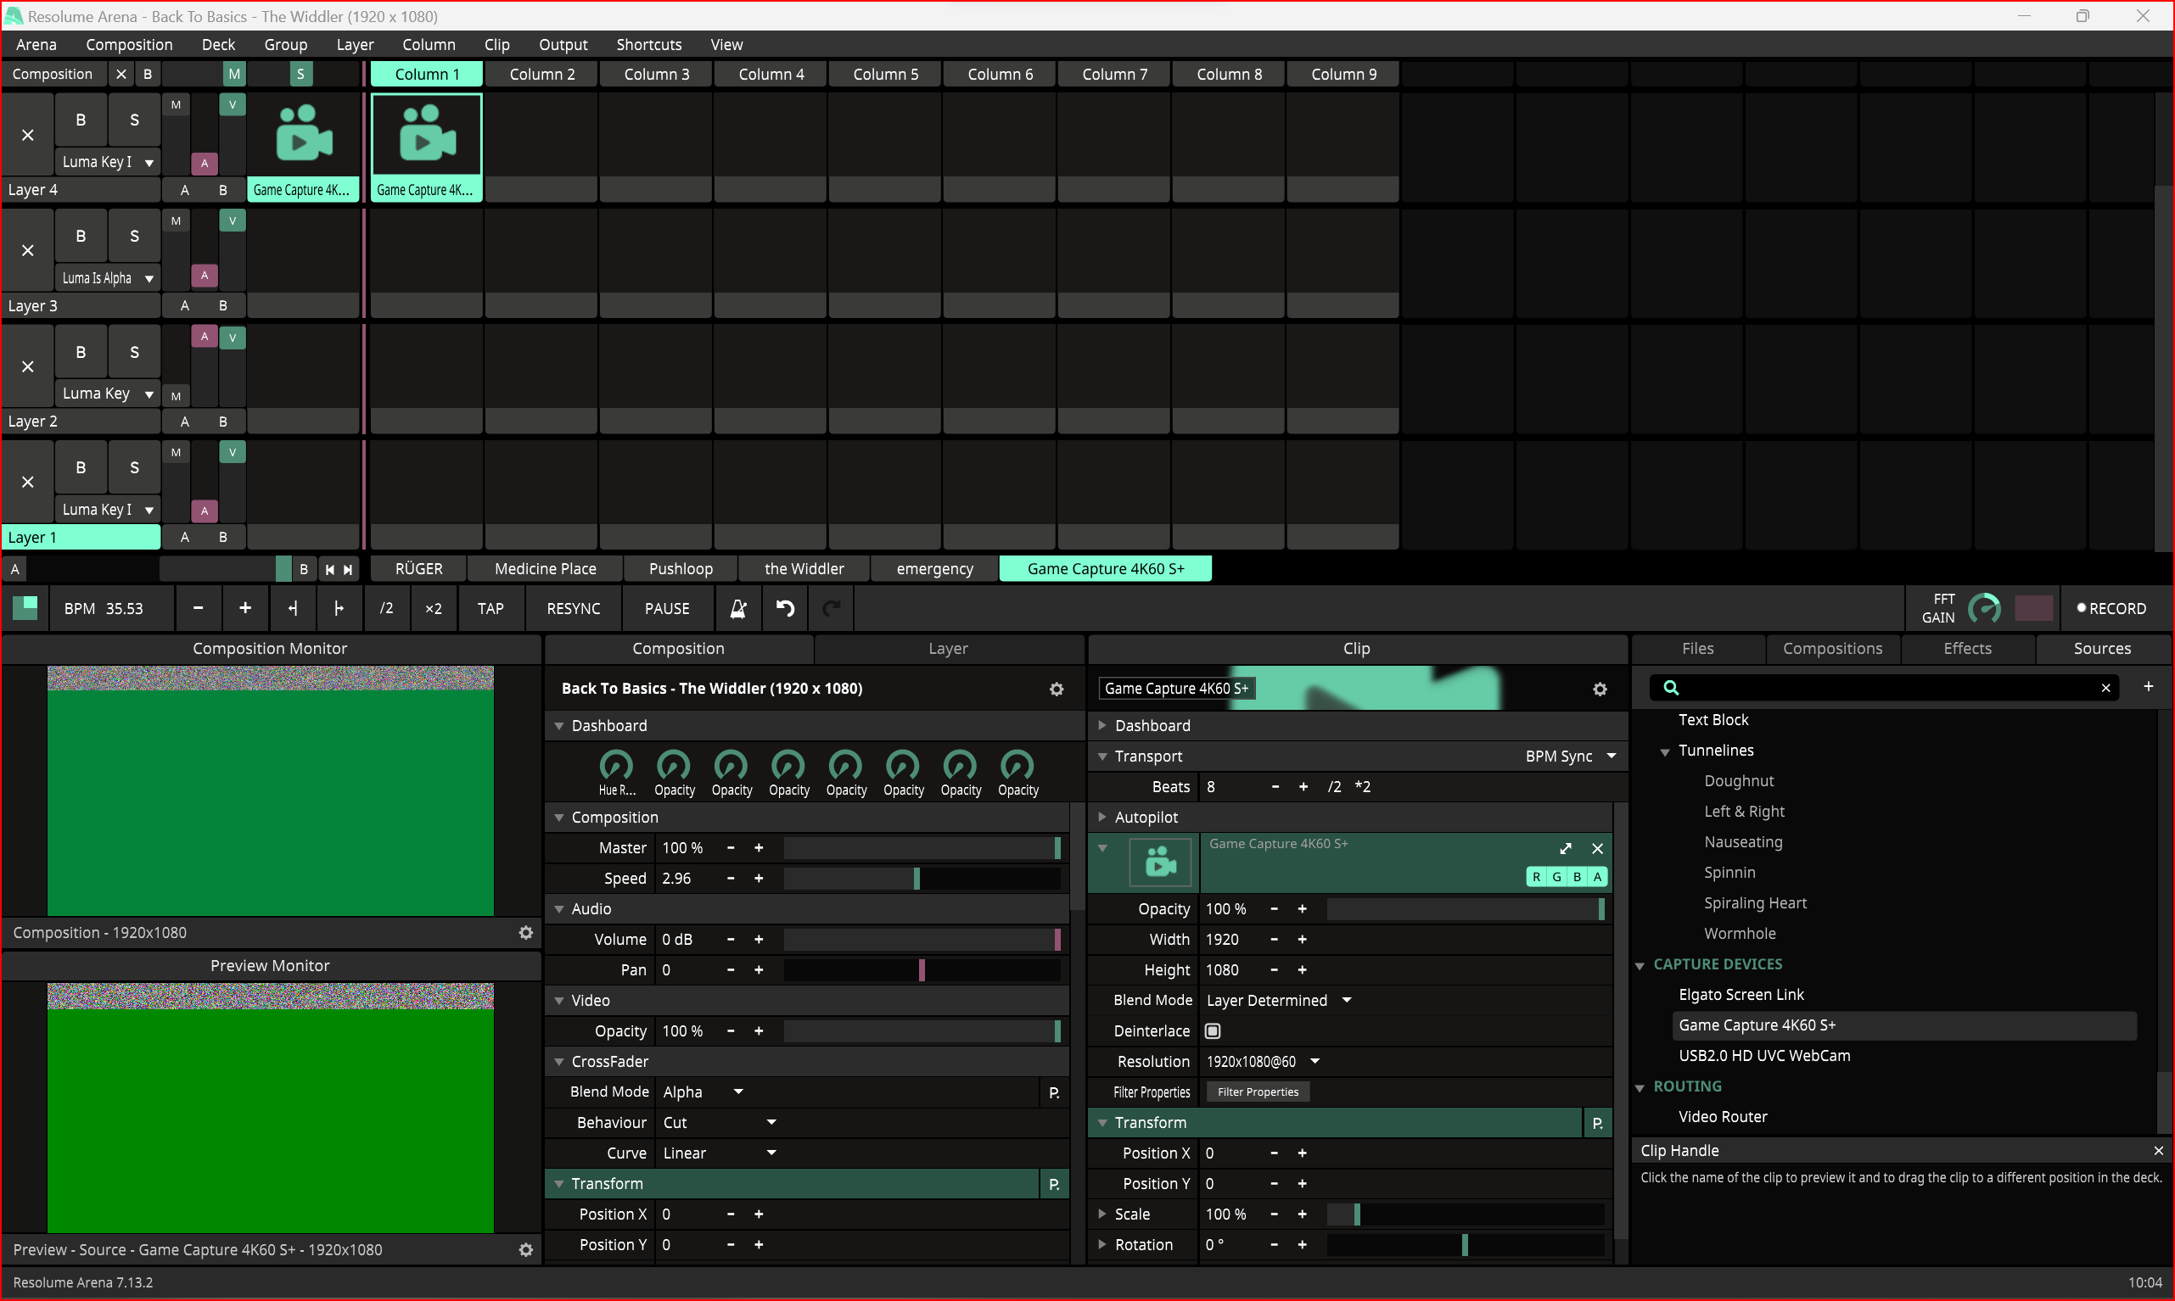Add a new source with the plus icon

(2148, 687)
